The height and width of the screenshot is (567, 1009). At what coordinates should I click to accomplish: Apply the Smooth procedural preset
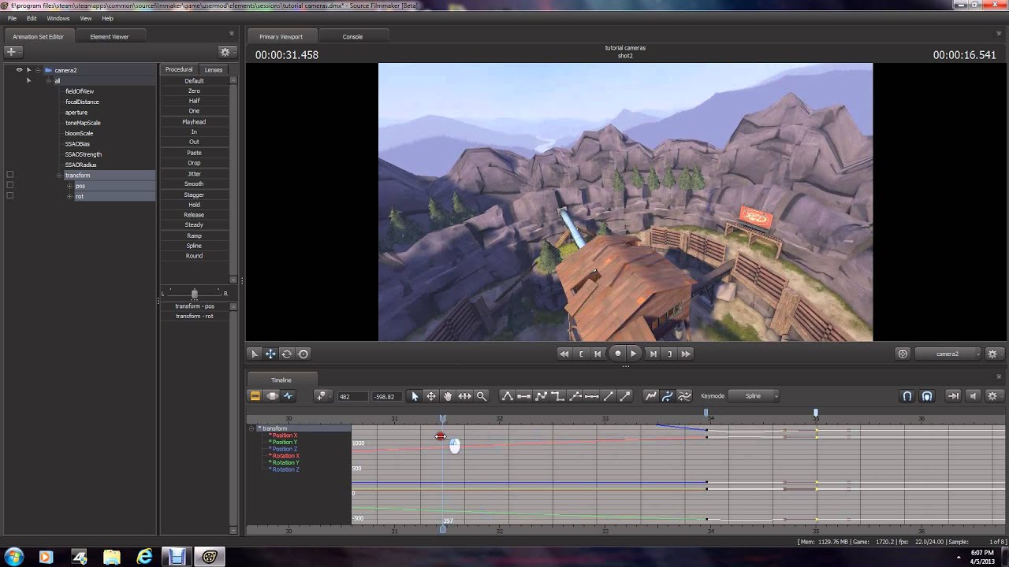click(194, 183)
